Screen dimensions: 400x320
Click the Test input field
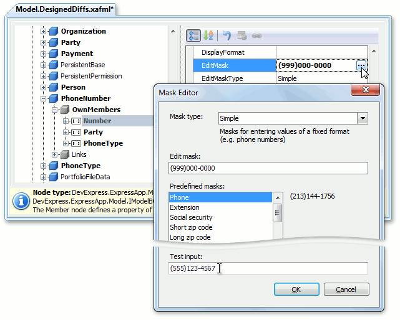(268, 268)
